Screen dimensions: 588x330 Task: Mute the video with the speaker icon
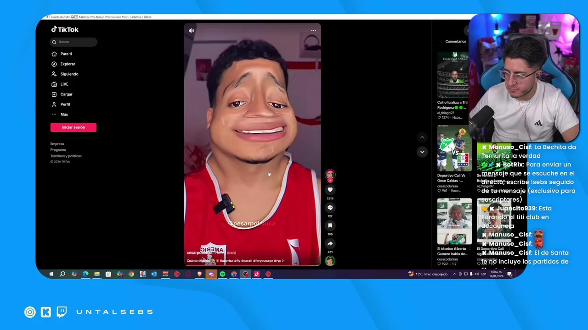coord(192,31)
